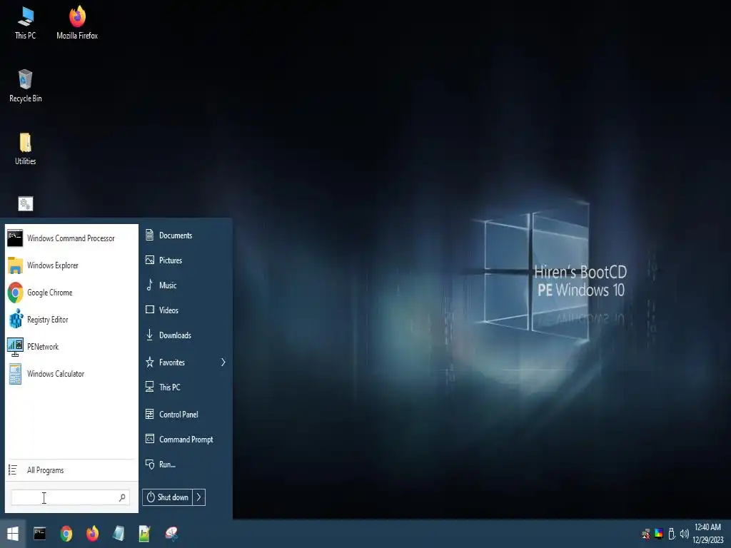Launch Chrome from the taskbar

click(66, 534)
